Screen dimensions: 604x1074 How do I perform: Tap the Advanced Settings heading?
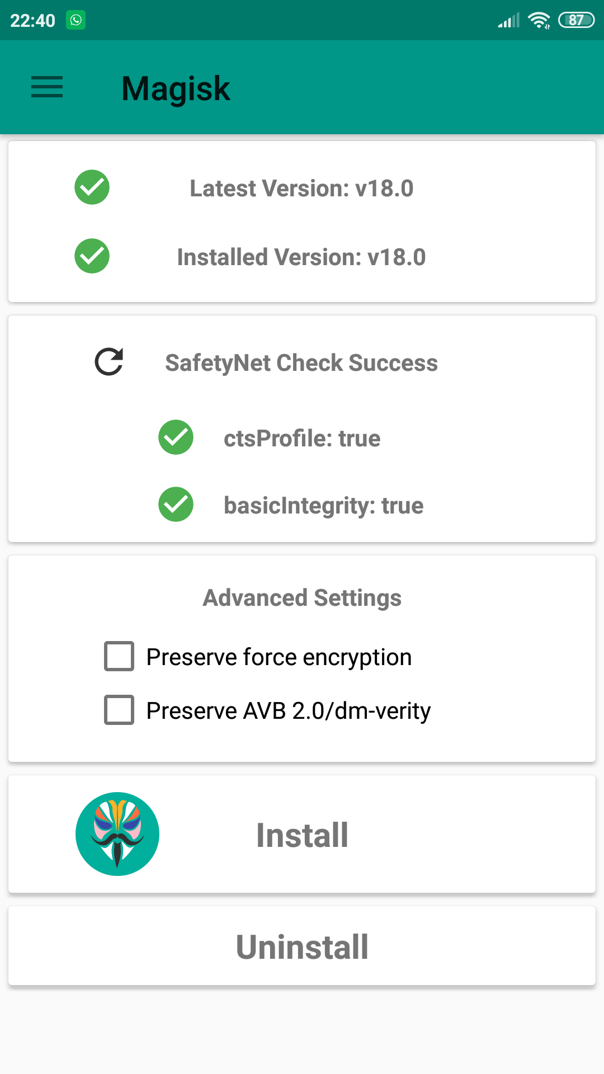[x=302, y=598]
